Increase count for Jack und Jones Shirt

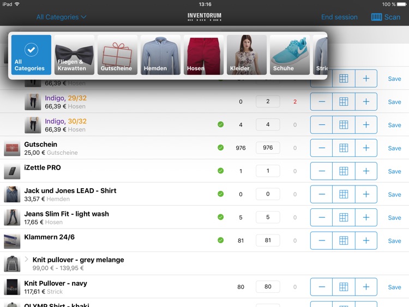(366, 194)
